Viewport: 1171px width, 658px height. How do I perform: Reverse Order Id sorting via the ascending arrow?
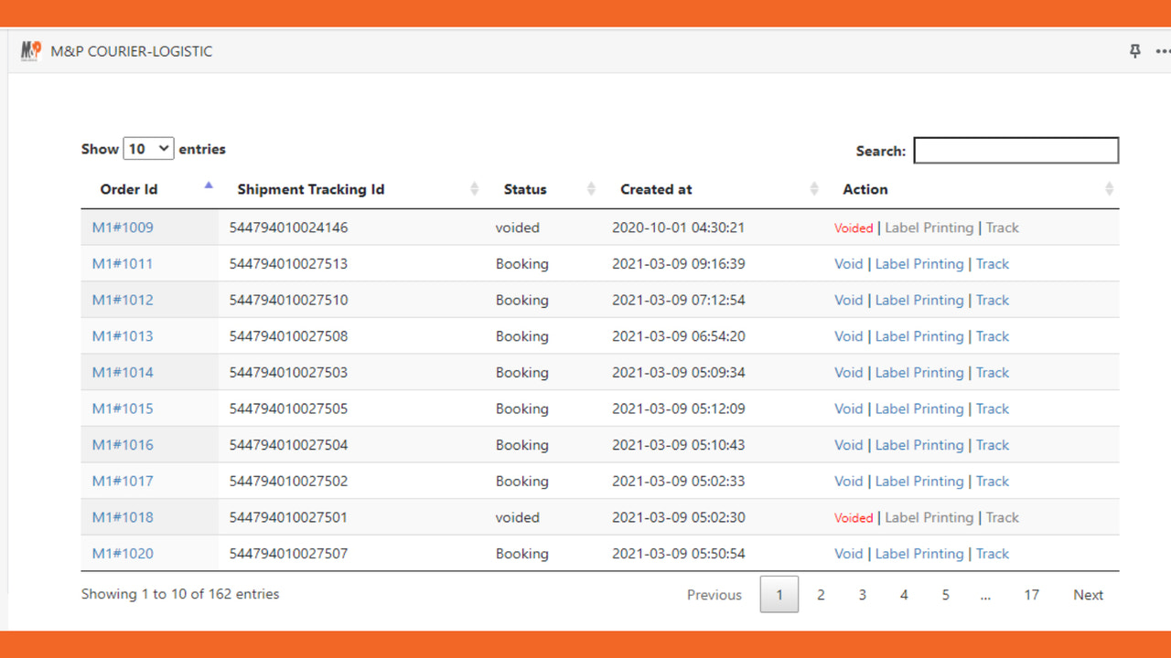(209, 185)
